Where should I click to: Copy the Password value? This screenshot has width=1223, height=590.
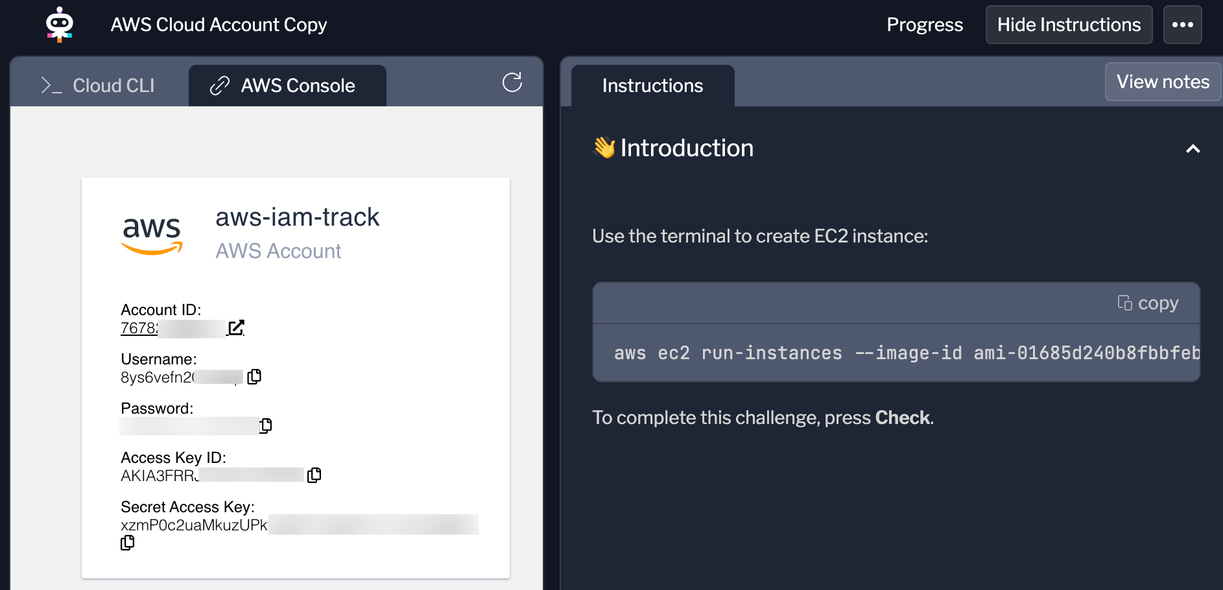pyautogui.click(x=266, y=425)
